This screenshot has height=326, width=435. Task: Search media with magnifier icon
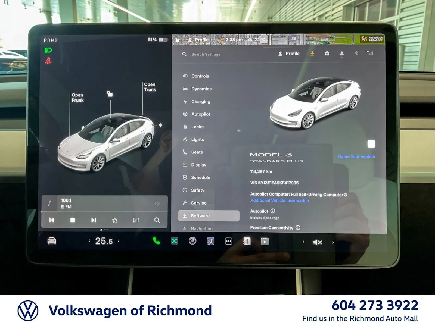coord(157,220)
